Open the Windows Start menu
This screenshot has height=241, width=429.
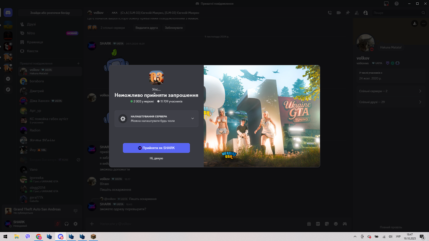[5, 237]
